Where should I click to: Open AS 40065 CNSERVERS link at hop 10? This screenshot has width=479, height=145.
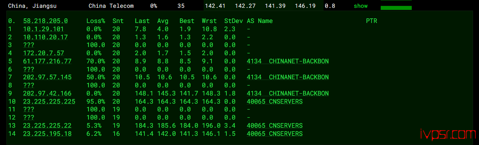pos(275,101)
